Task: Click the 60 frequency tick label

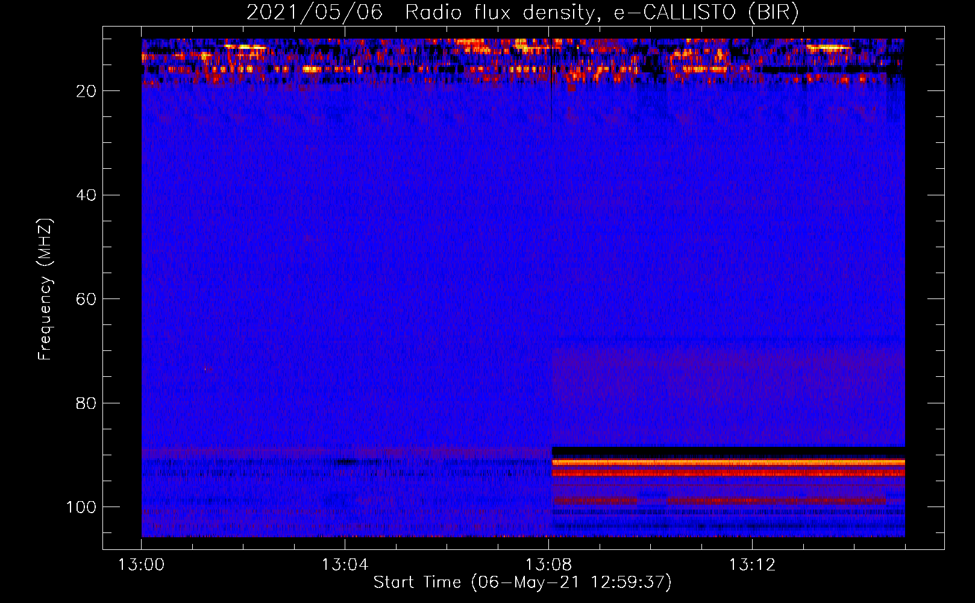Action: coord(86,299)
